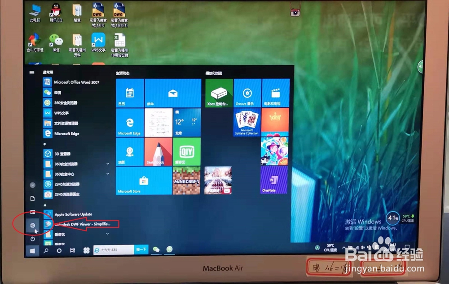Open WeChat from the taskbar
Screen dimensions: 449x284
156,249
